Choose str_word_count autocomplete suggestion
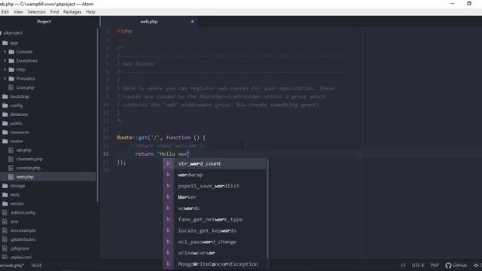This screenshot has width=482, height=271. (214, 163)
